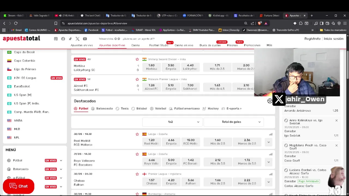Open stats icon for Rayo Vallecano match

(271, 154)
